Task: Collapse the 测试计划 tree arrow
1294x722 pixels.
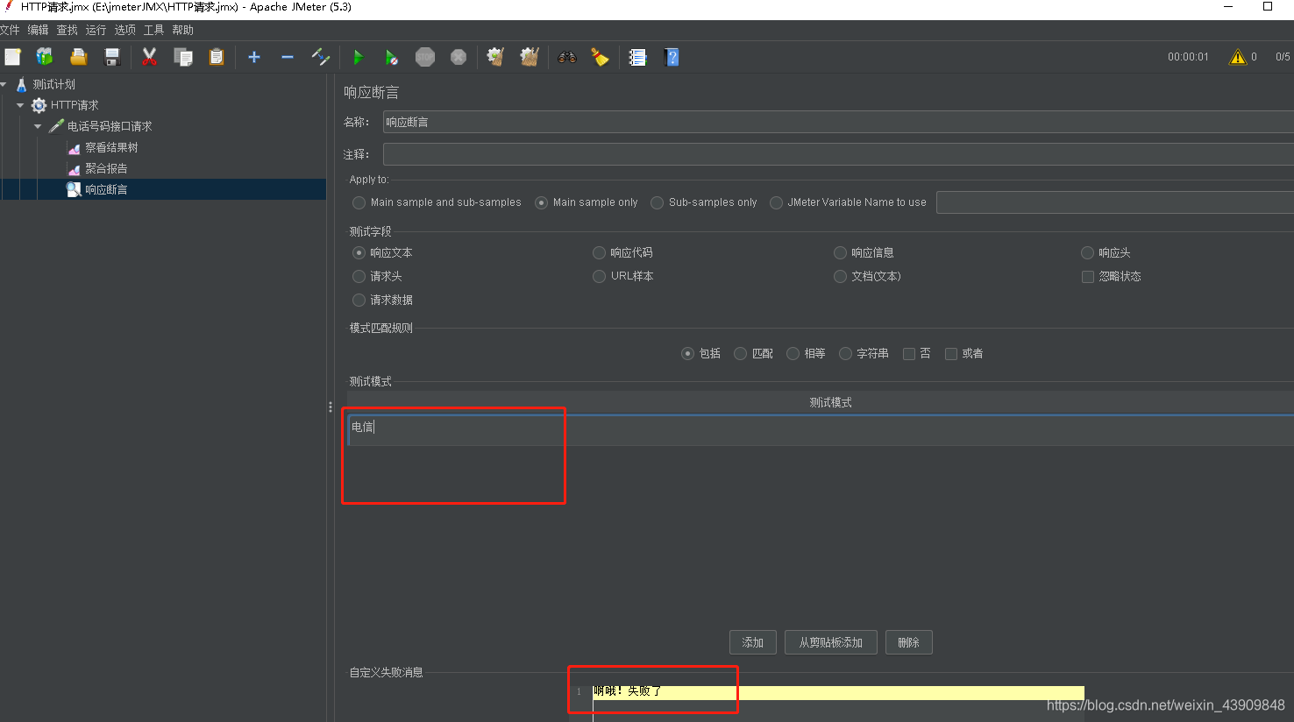Action: pyautogui.click(x=4, y=84)
